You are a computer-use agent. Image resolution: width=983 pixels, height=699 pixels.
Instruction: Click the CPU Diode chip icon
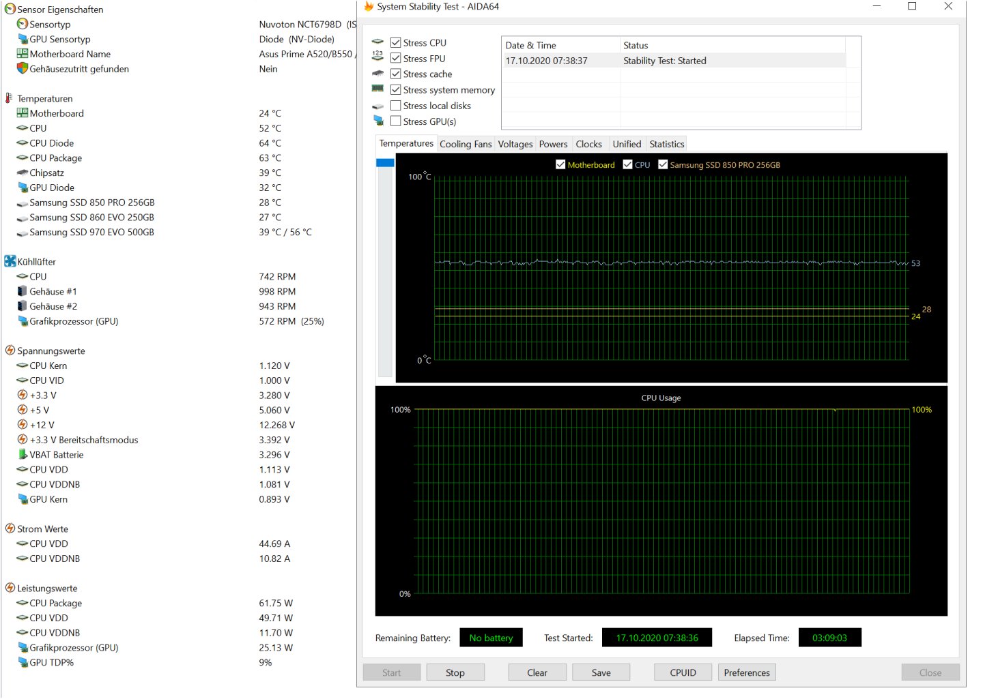click(x=23, y=143)
